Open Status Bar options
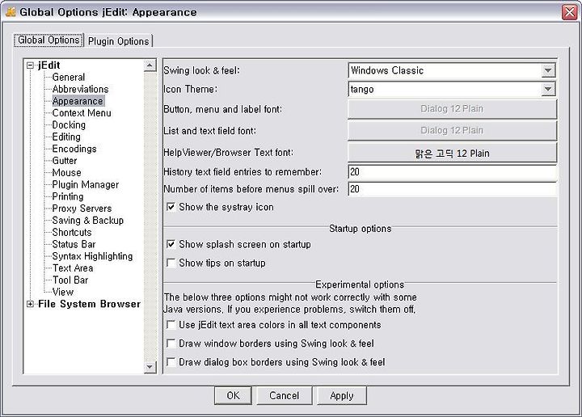 click(x=74, y=244)
